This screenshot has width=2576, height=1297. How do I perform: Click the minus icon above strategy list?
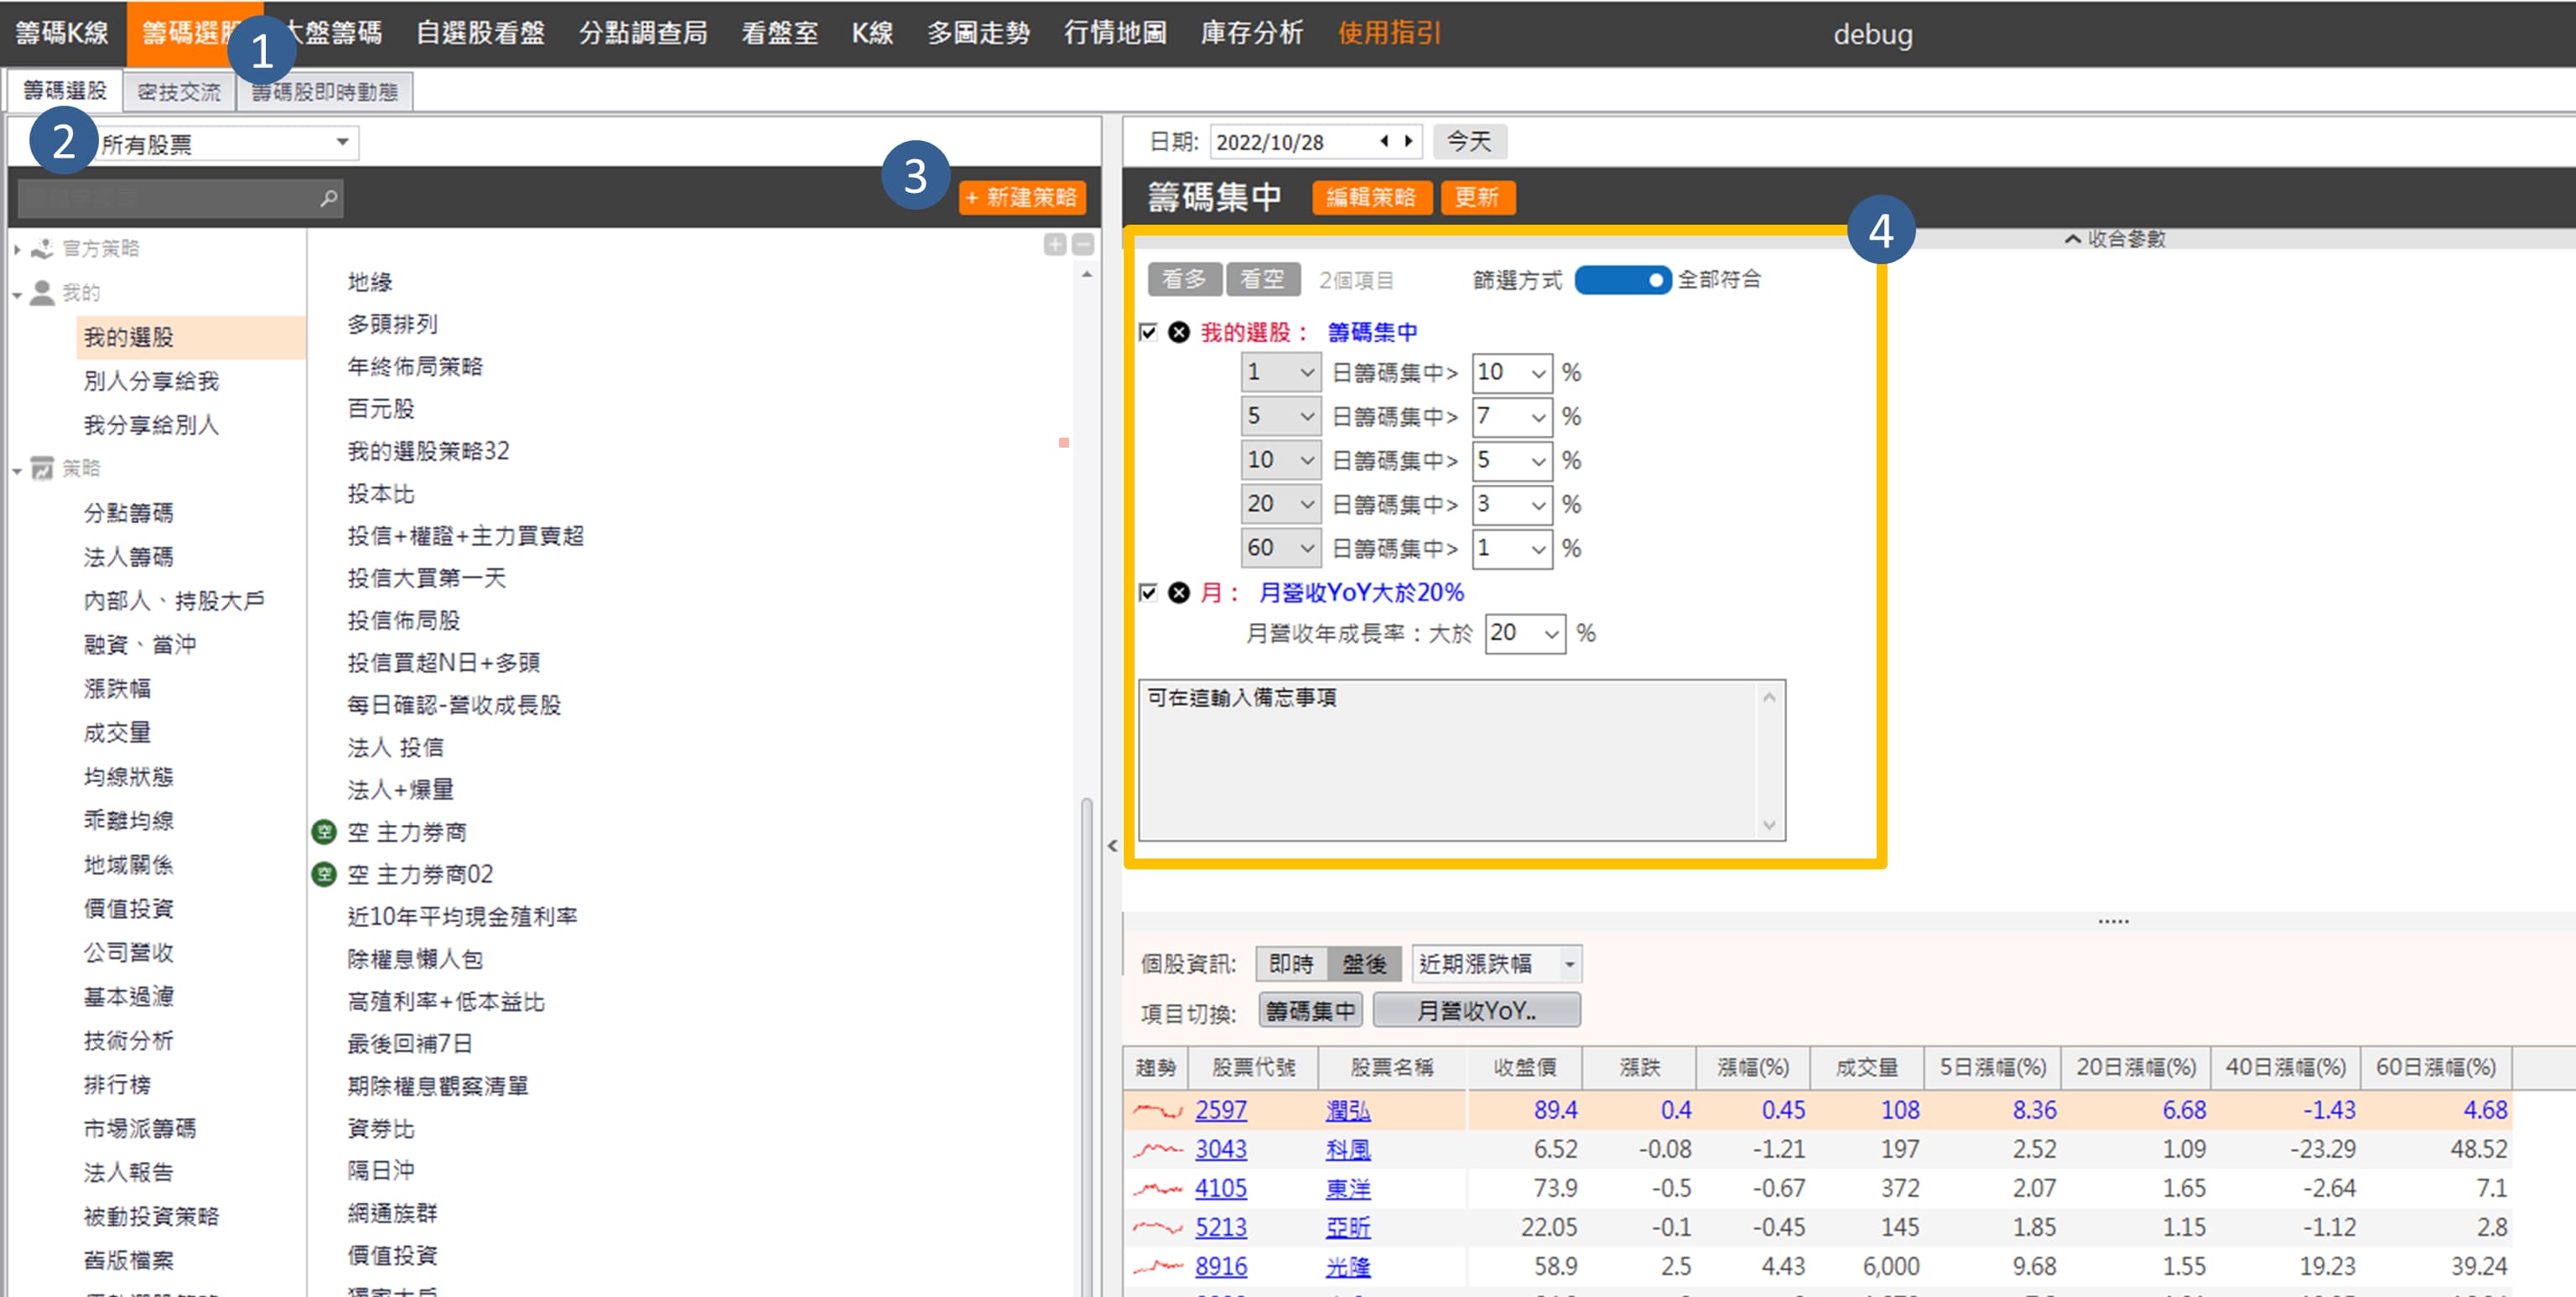(x=1083, y=245)
